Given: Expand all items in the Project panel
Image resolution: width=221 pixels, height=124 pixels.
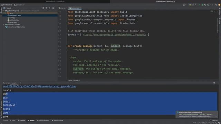Looking at the screenshot, I should click(46, 8).
